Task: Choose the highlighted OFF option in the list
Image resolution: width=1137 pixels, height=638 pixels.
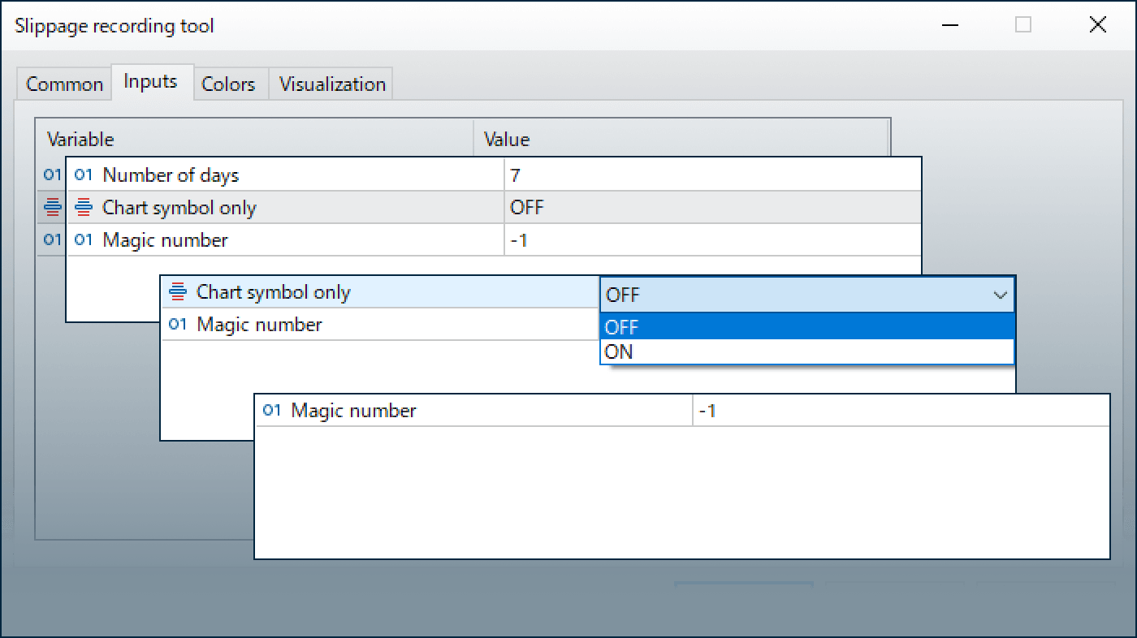Action: point(807,327)
